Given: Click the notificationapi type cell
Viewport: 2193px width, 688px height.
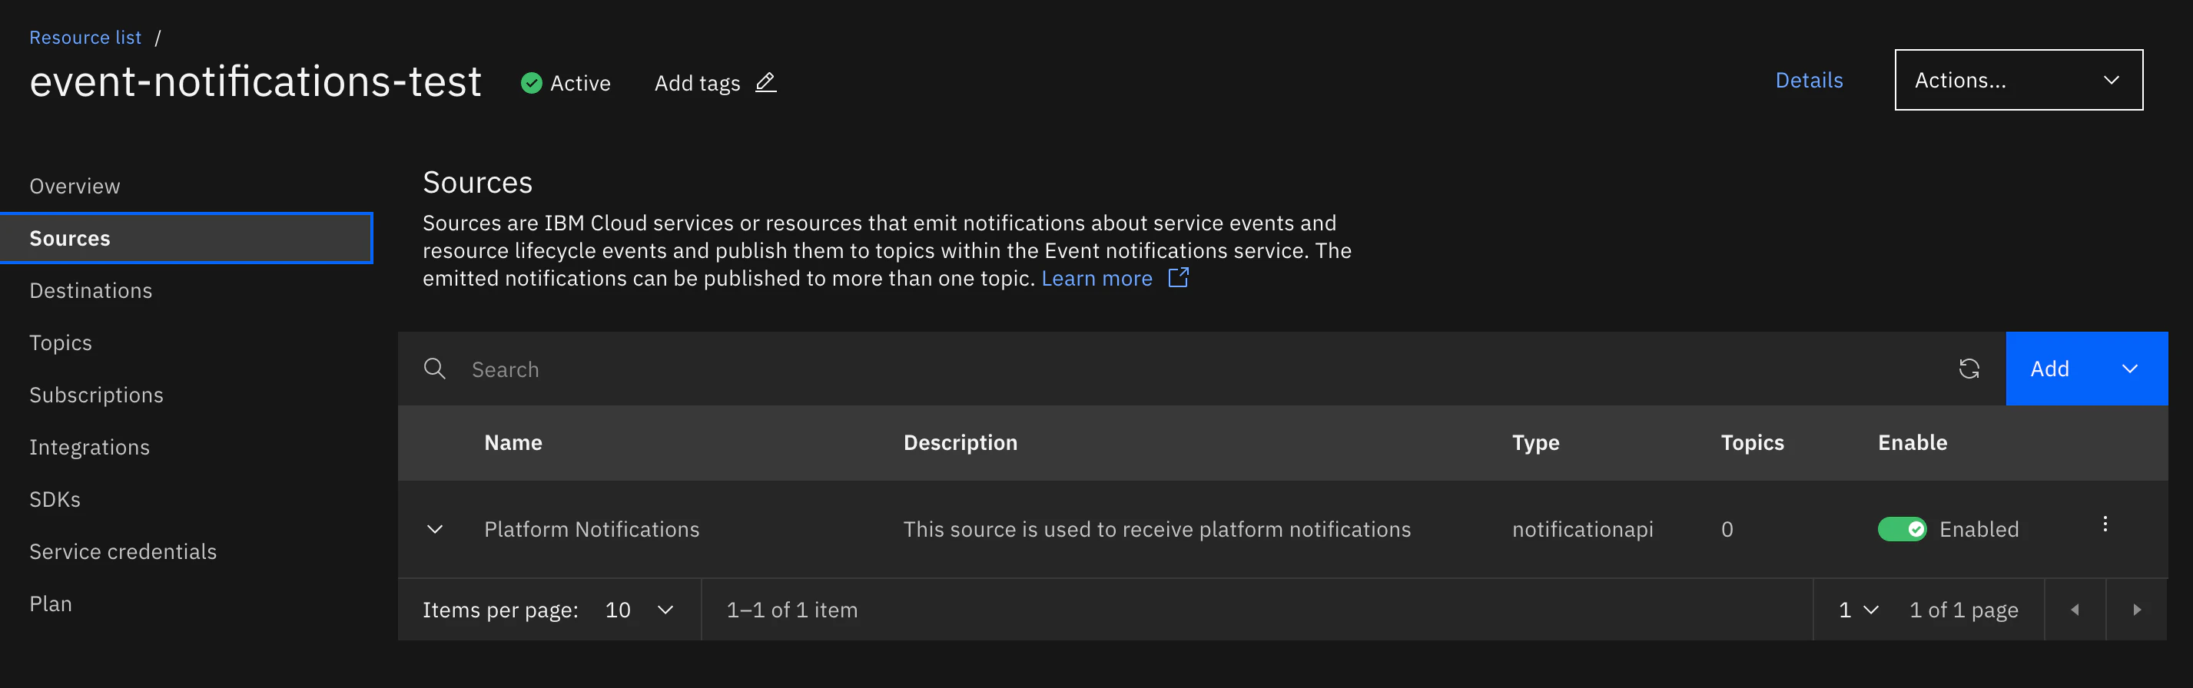Looking at the screenshot, I should point(1583,530).
